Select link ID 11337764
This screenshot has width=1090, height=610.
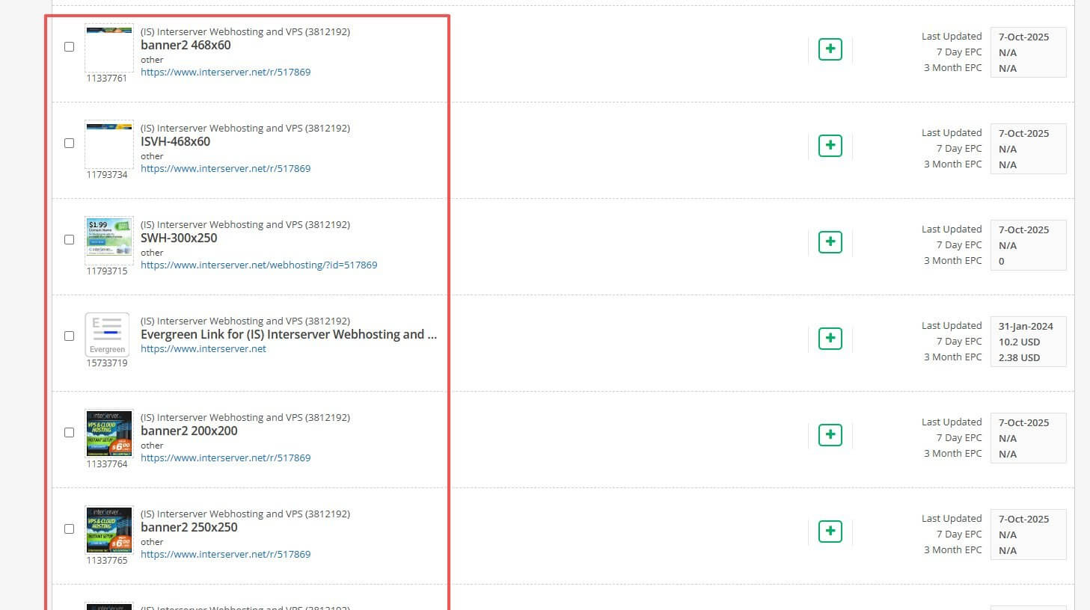(x=107, y=464)
